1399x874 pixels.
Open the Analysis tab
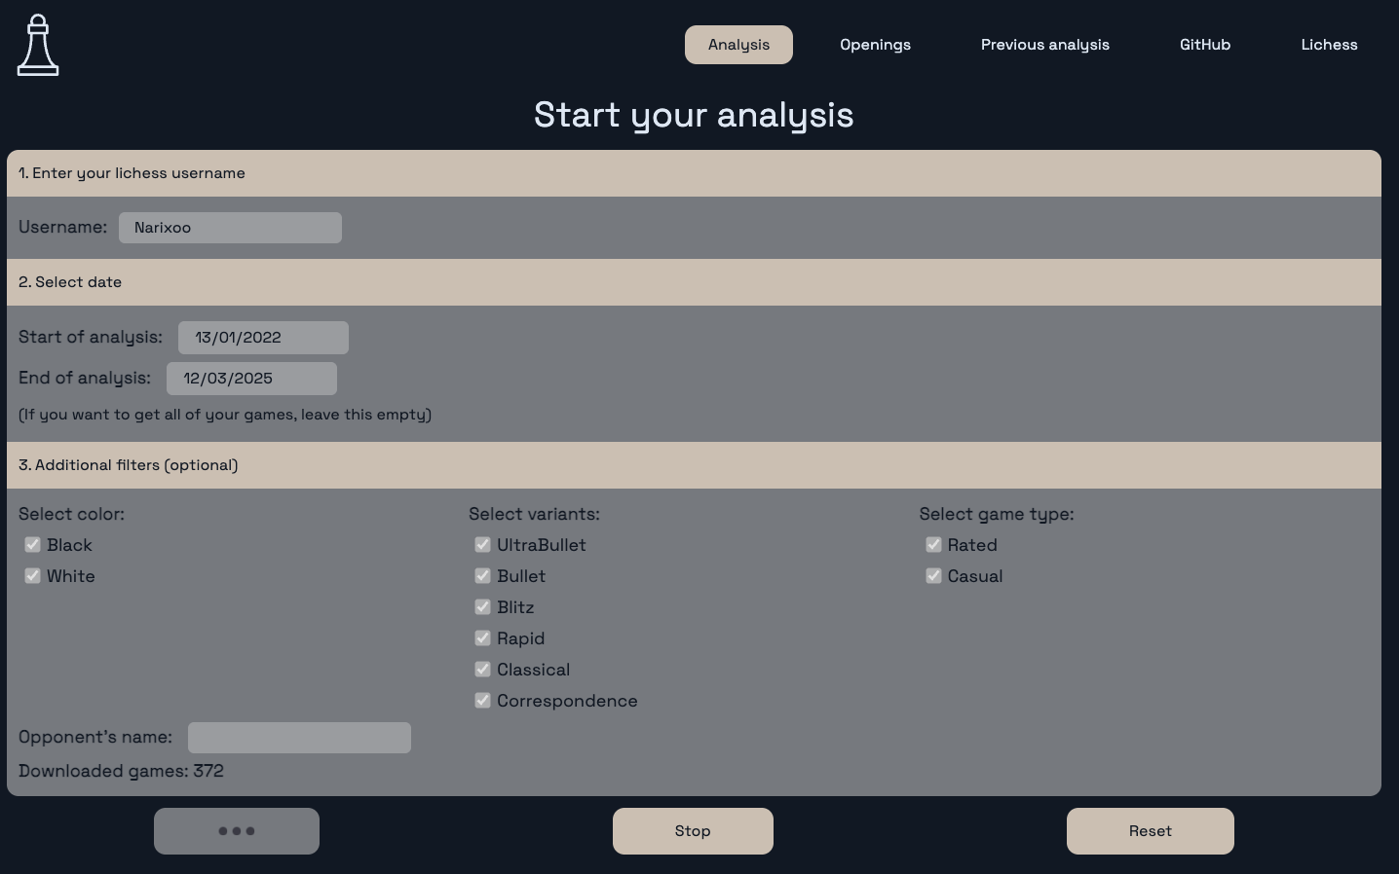738,45
